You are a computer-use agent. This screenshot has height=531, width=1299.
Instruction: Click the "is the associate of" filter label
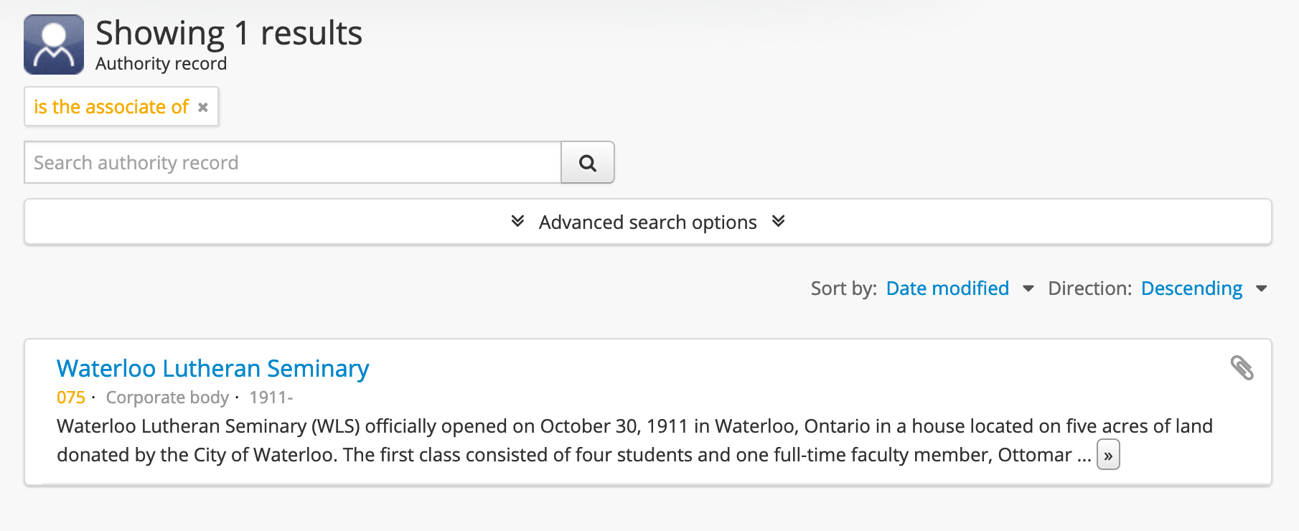[x=111, y=107]
